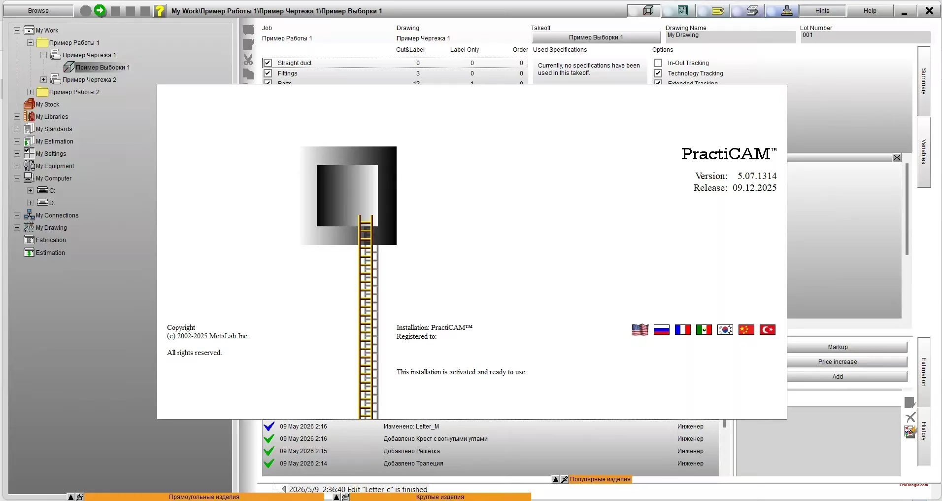Click the pin icon beside Популярные изделия
The width and height of the screenshot is (942, 501).
[x=565, y=479]
